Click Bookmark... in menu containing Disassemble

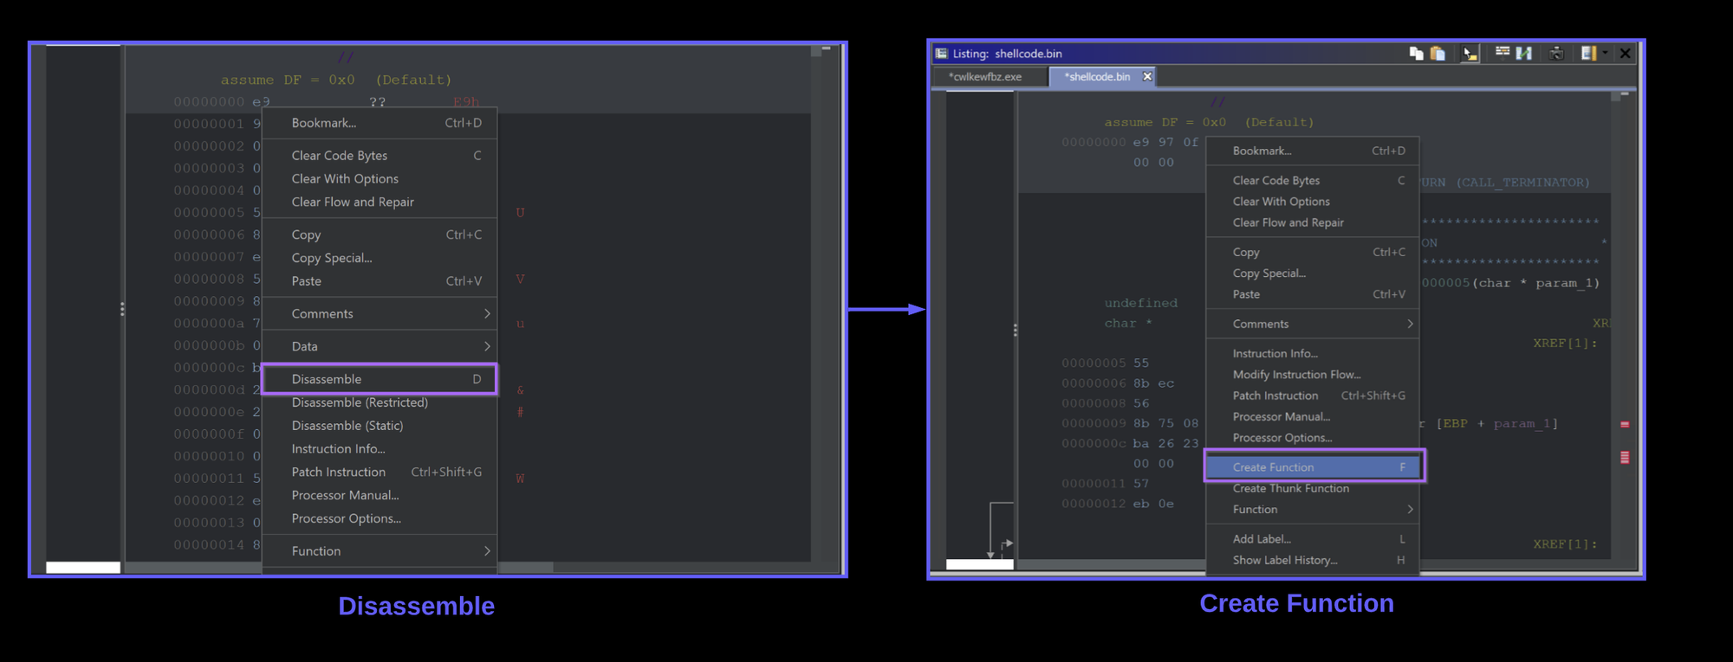[x=380, y=123]
